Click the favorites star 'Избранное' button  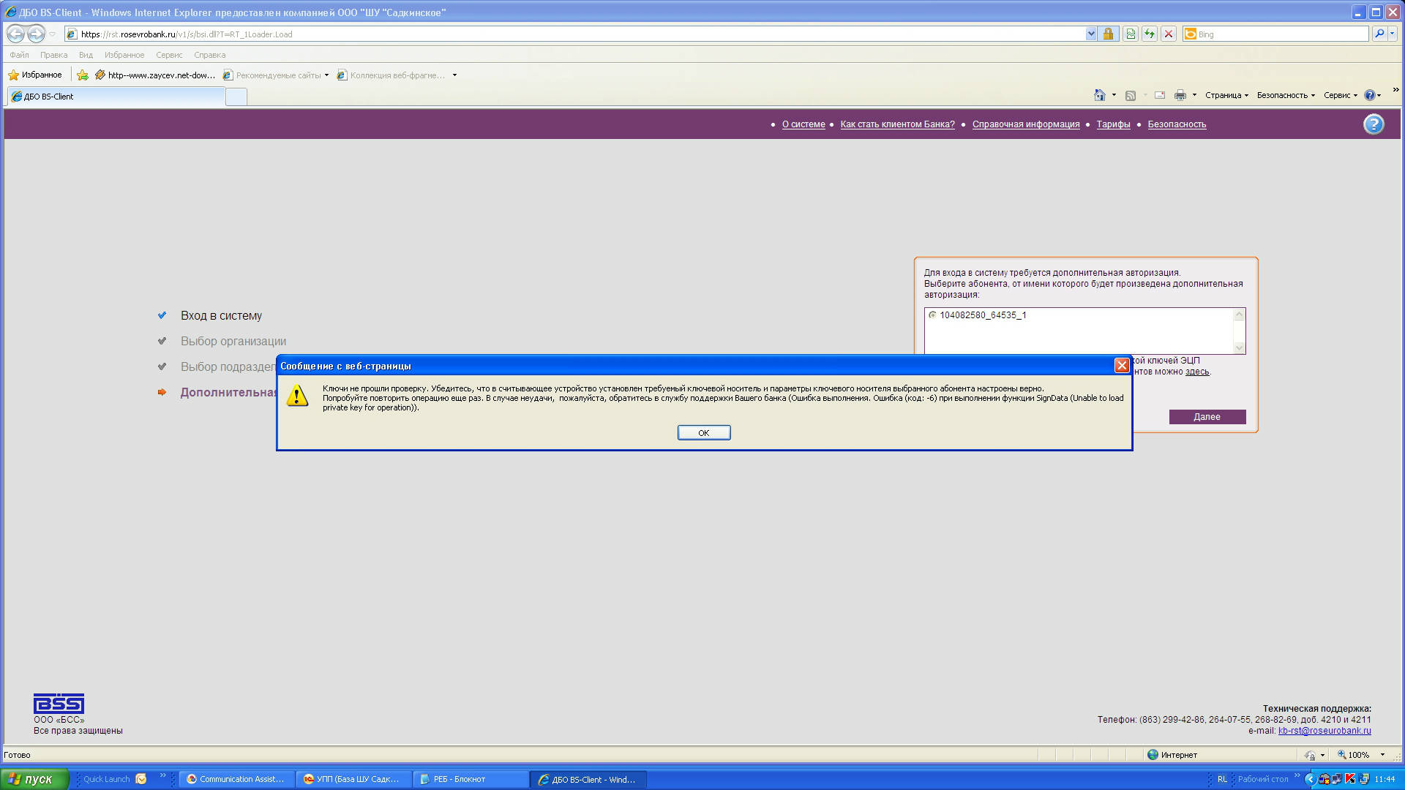[x=35, y=75]
